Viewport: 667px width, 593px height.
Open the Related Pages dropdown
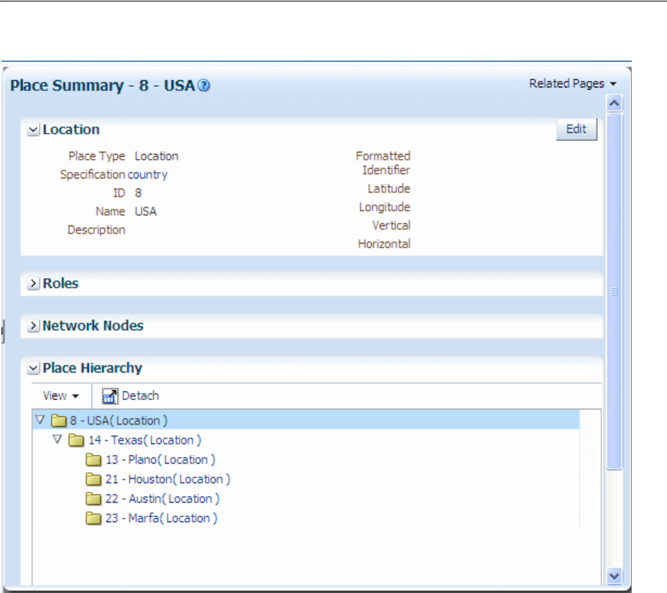[572, 84]
